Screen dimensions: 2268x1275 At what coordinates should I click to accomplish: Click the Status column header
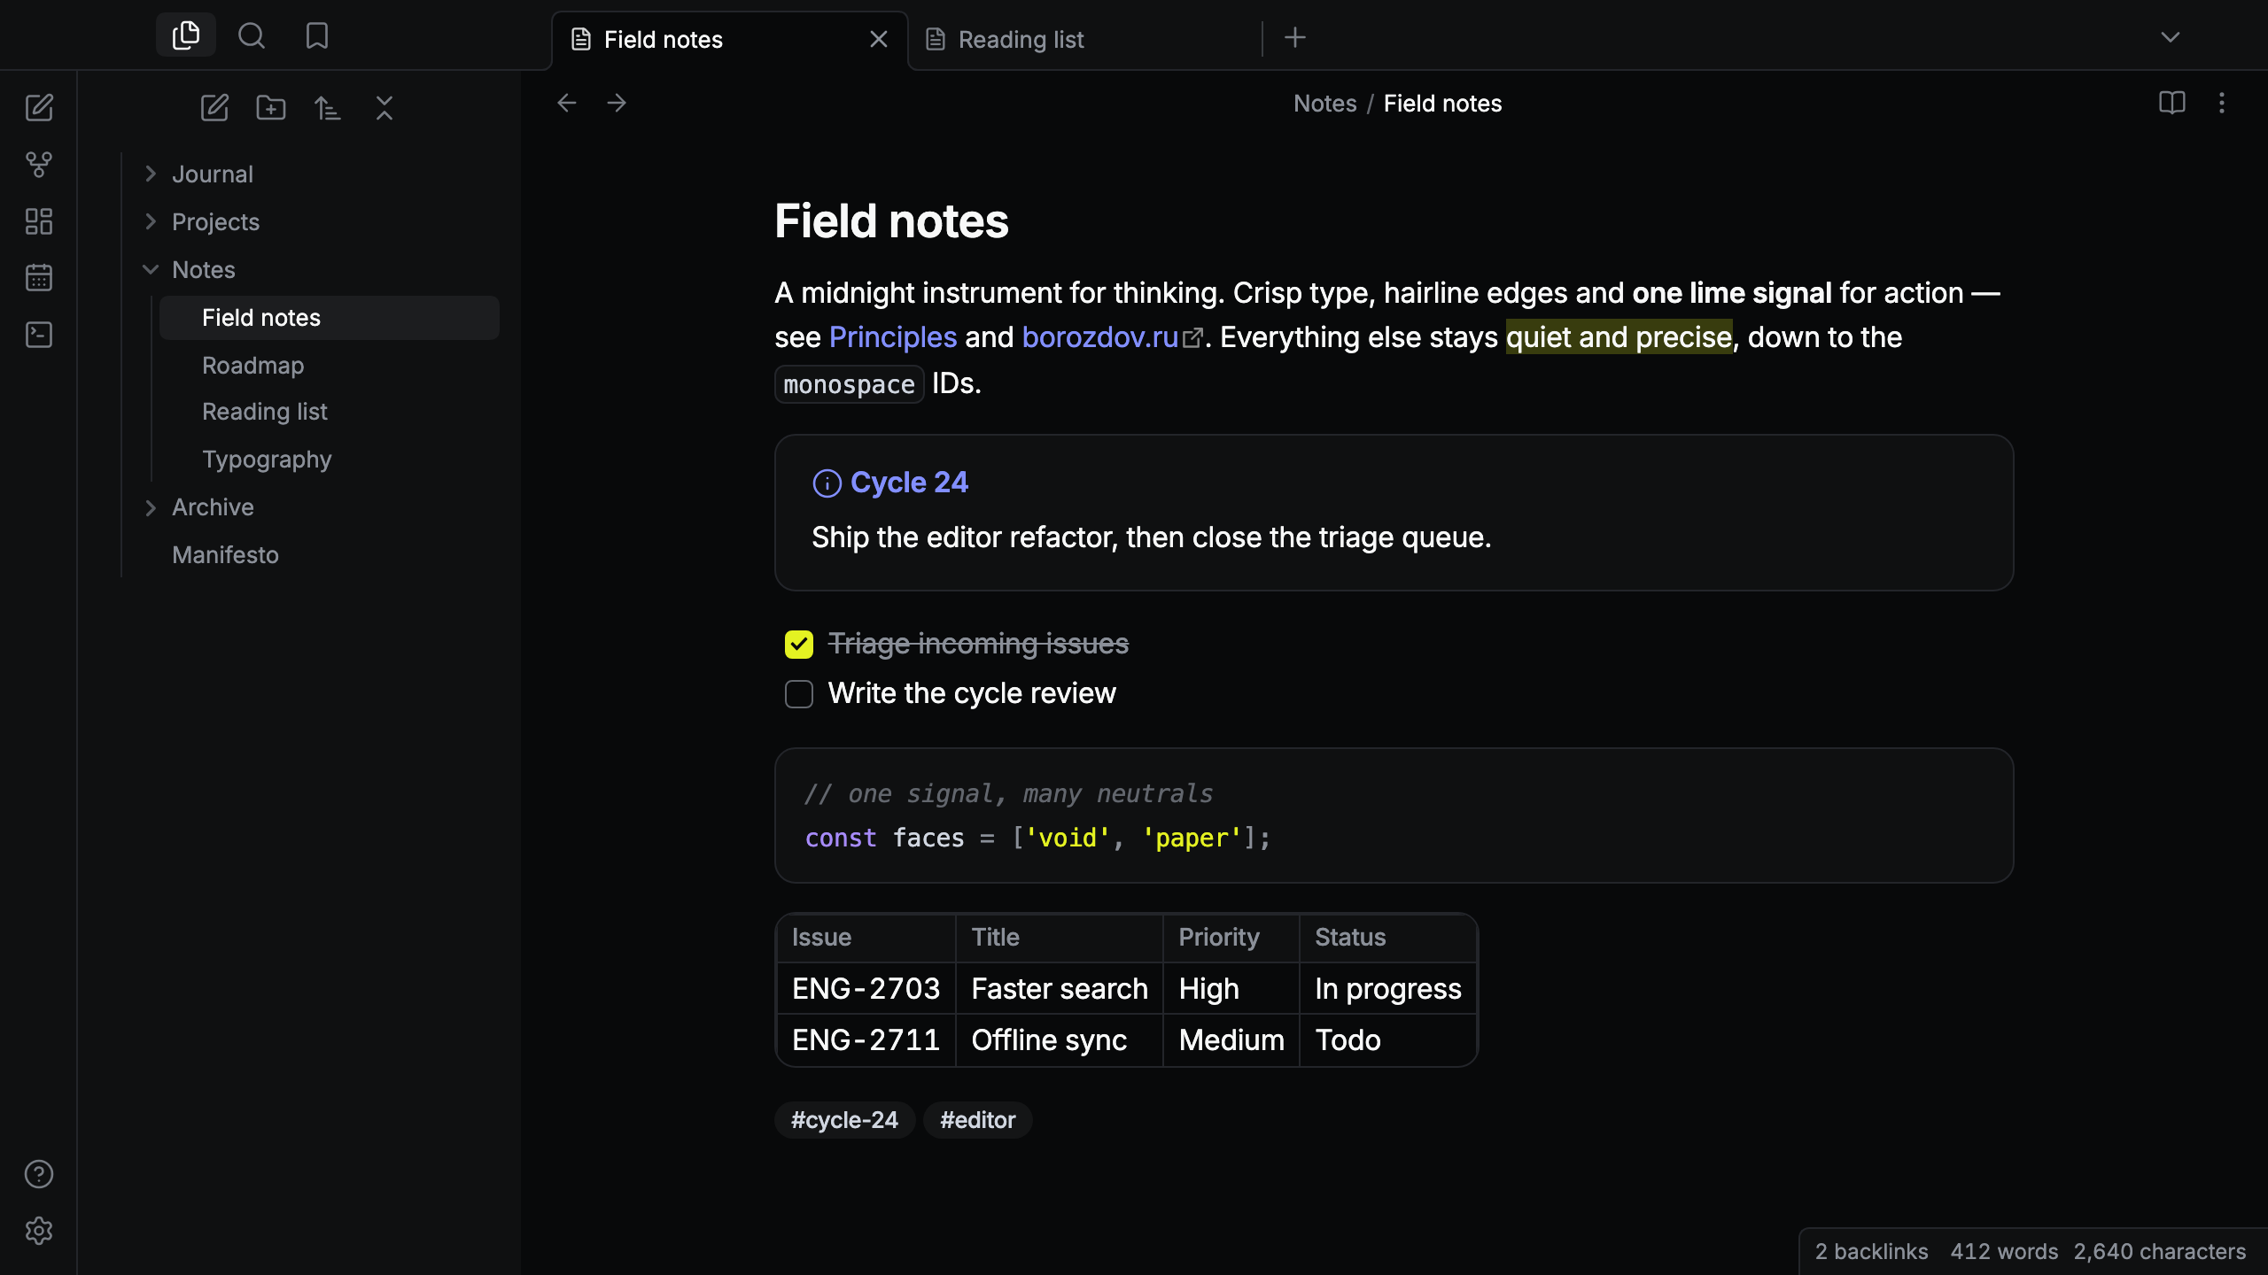tap(1387, 938)
